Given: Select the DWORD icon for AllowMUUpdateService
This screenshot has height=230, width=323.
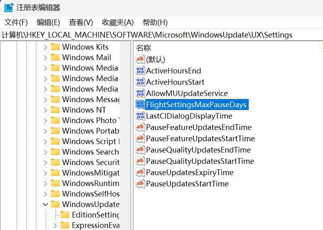Looking at the screenshot, I should (x=140, y=93).
